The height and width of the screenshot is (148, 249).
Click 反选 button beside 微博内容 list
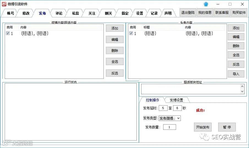tap(115, 73)
